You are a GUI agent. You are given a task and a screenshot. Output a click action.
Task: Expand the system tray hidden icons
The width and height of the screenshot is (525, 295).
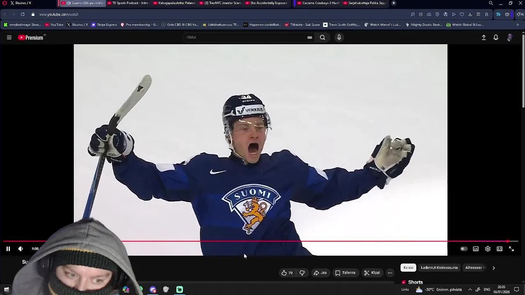470,290
